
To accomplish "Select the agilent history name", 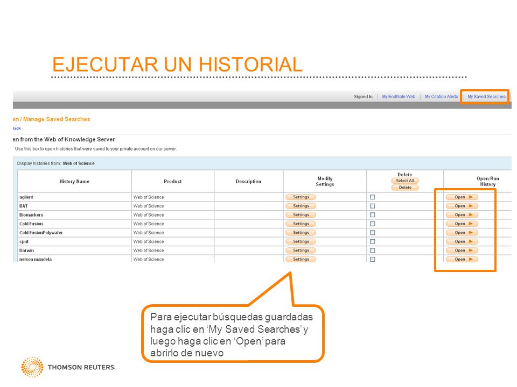I will point(26,197).
